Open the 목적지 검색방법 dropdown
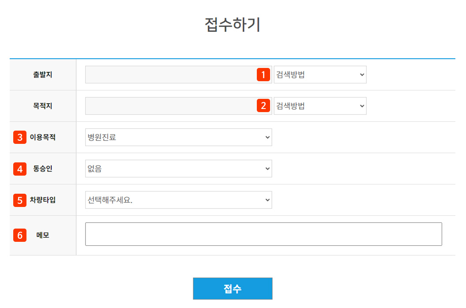 coord(320,106)
